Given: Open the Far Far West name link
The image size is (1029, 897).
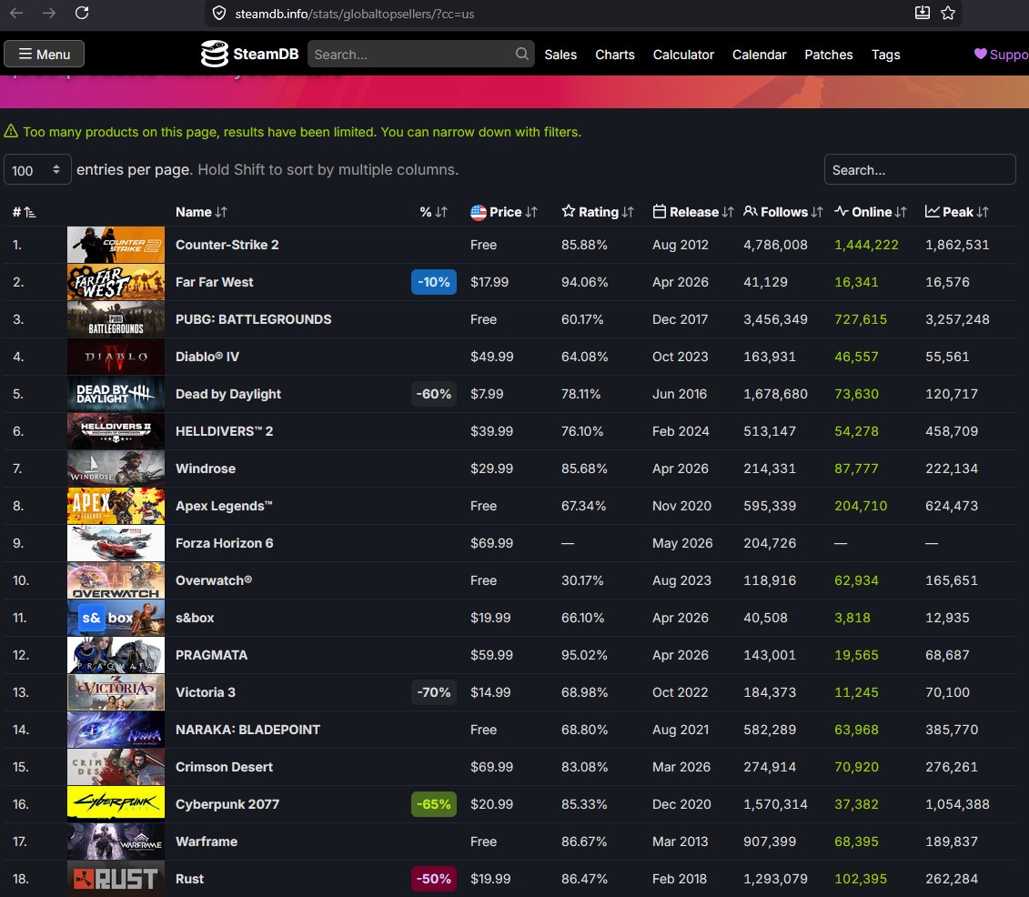Looking at the screenshot, I should click(214, 282).
